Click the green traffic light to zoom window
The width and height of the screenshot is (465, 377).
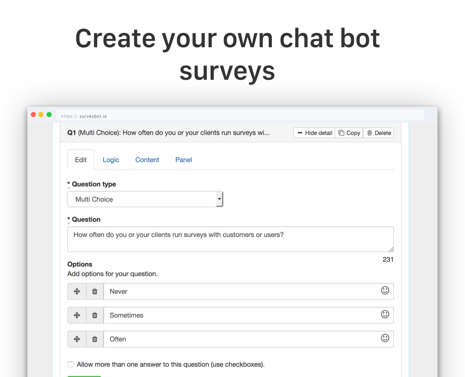[49, 114]
